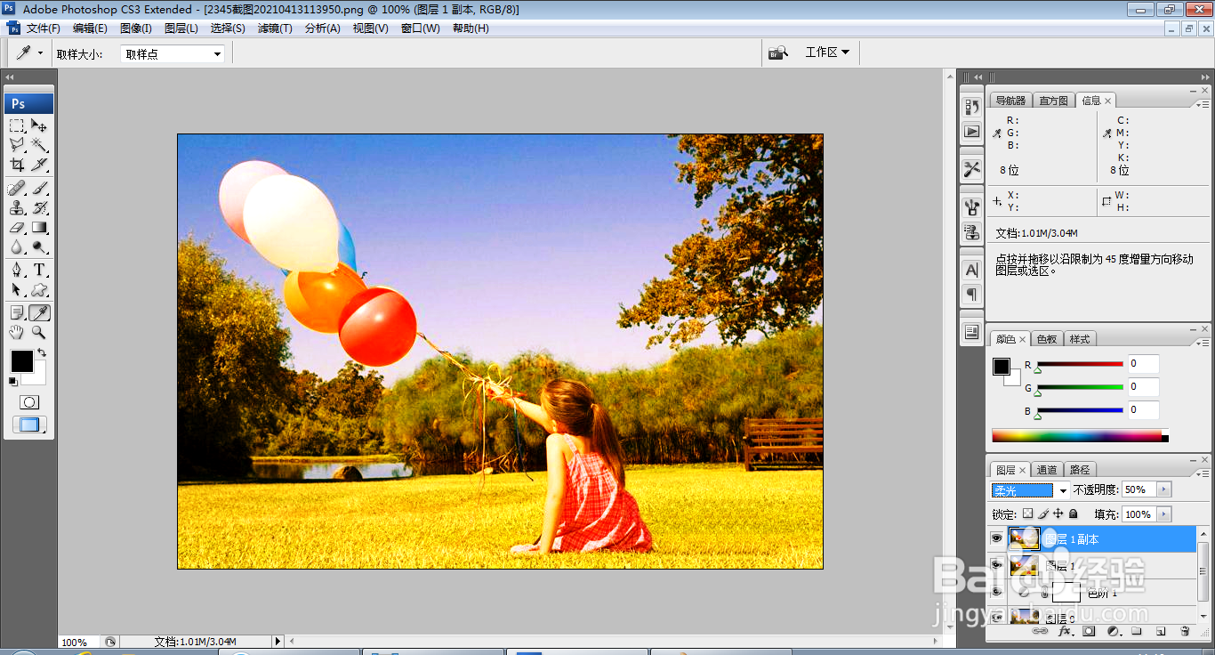
Task: Toggle visibility of 图层 0
Action: [997, 616]
